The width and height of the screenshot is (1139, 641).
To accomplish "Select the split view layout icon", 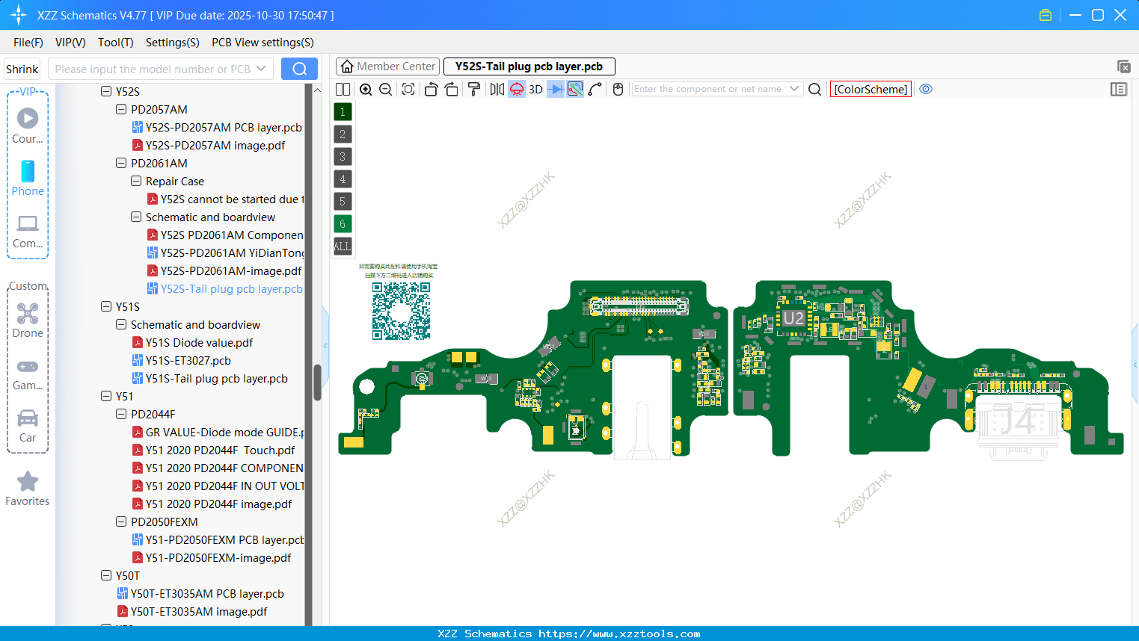I will (x=343, y=89).
